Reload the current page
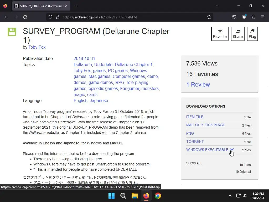Viewport: 269px width, 202px height. point(25,17)
